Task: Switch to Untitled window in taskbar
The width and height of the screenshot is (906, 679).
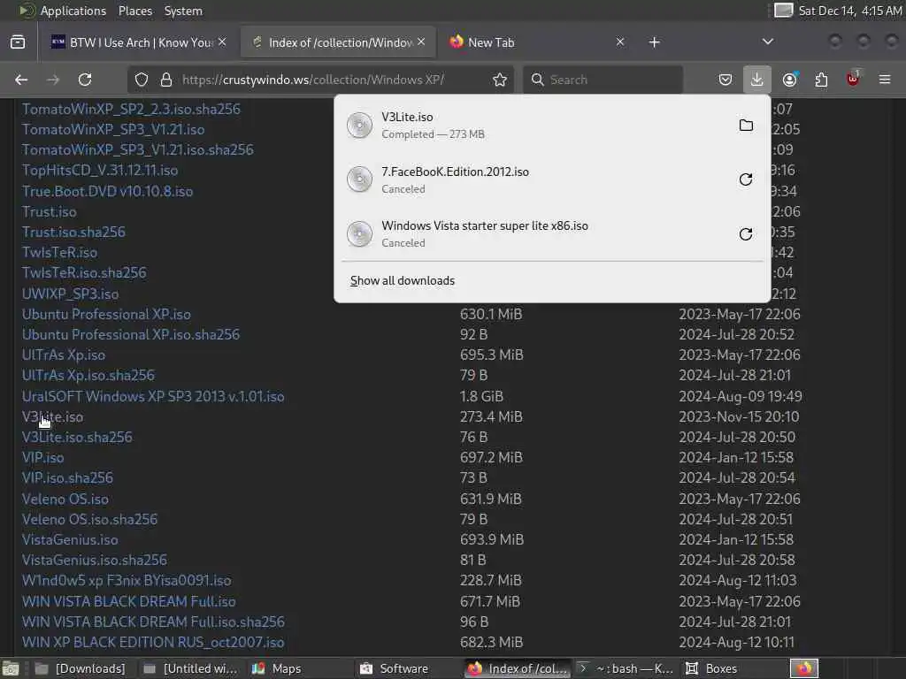Action: coord(191,668)
